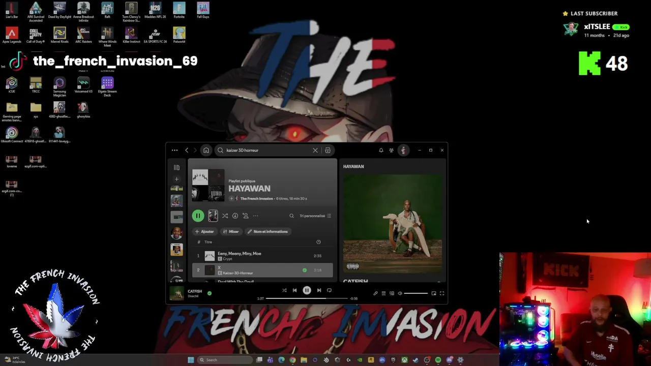Open the Apex Legends desktop shortcut

point(12,36)
